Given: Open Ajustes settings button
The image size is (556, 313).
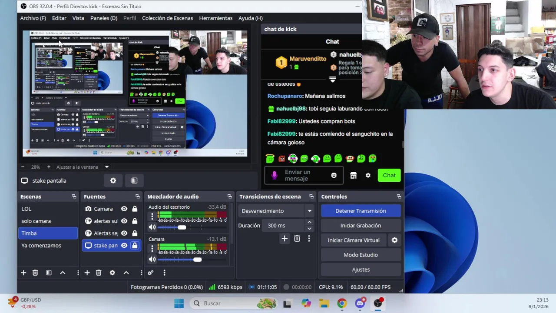Looking at the screenshot, I should [x=361, y=270].
